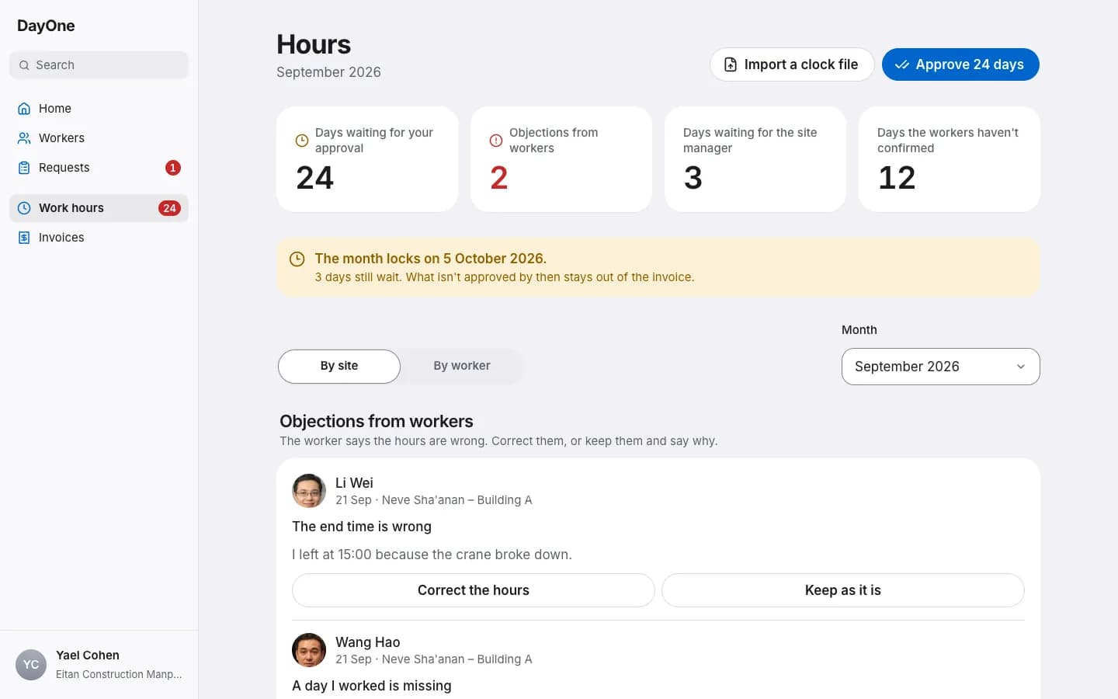Click the clock icon on approval card
The width and height of the screenshot is (1118, 699).
point(302,141)
